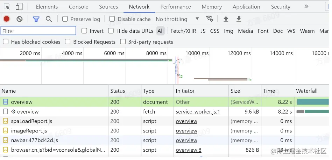The width and height of the screenshot is (332, 160).
Task: Tick the Invert filter checkbox
Action: click(84, 31)
